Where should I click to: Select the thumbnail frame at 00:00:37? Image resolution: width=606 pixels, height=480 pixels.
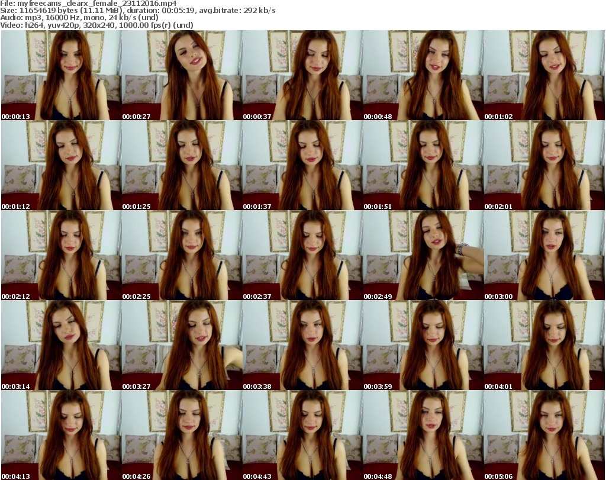302,75
